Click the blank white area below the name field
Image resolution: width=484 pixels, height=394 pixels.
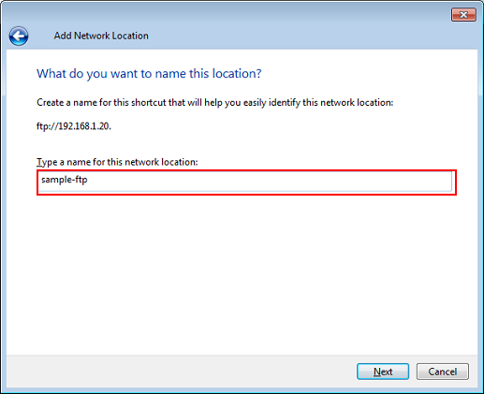(242, 274)
